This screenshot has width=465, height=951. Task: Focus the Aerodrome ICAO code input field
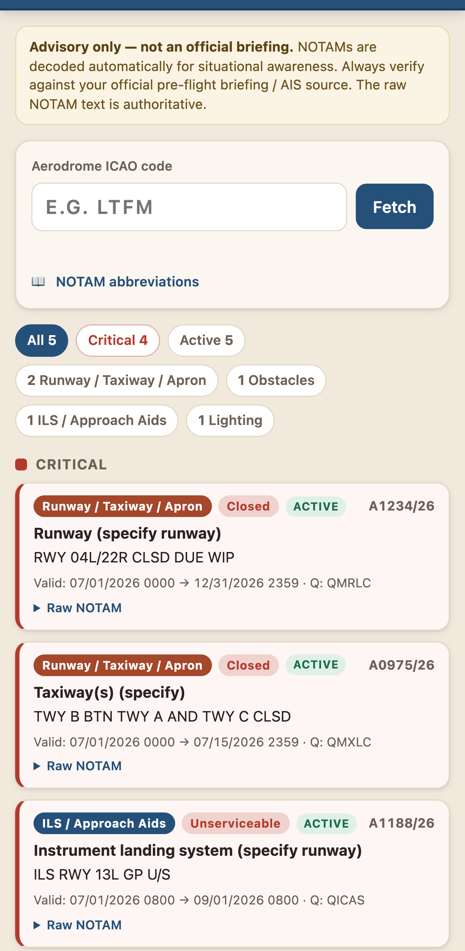point(189,207)
